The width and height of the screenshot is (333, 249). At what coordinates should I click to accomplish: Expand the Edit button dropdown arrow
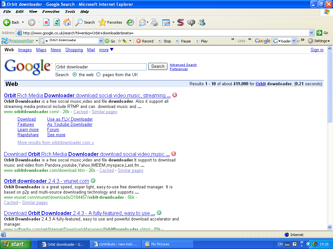click(x=173, y=22)
